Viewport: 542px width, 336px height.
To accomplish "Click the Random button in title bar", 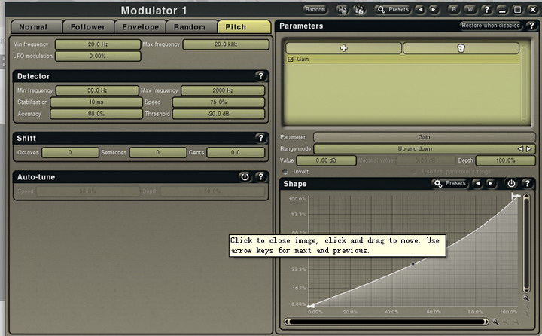I will pyautogui.click(x=315, y=9).
